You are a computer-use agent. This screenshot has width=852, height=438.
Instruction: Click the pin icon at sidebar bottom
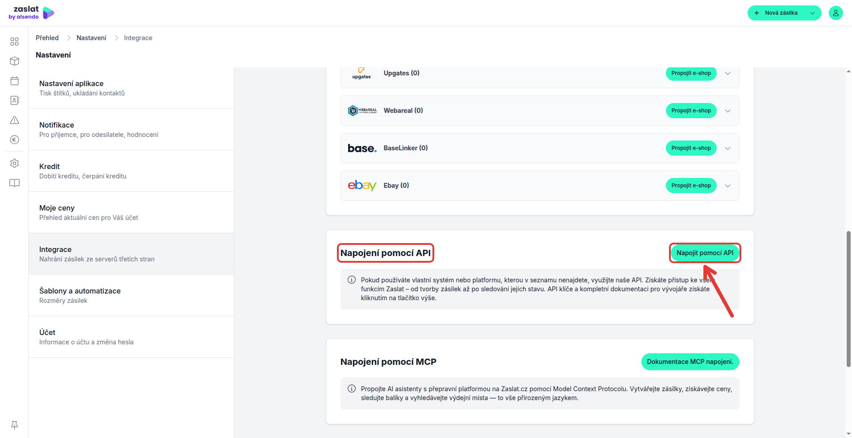click(14, 425)
